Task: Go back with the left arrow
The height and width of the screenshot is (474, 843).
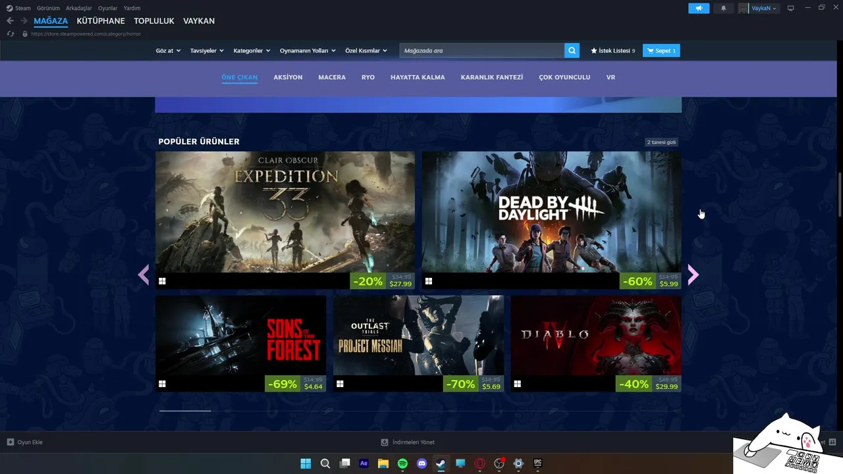Action: (10, 21)
